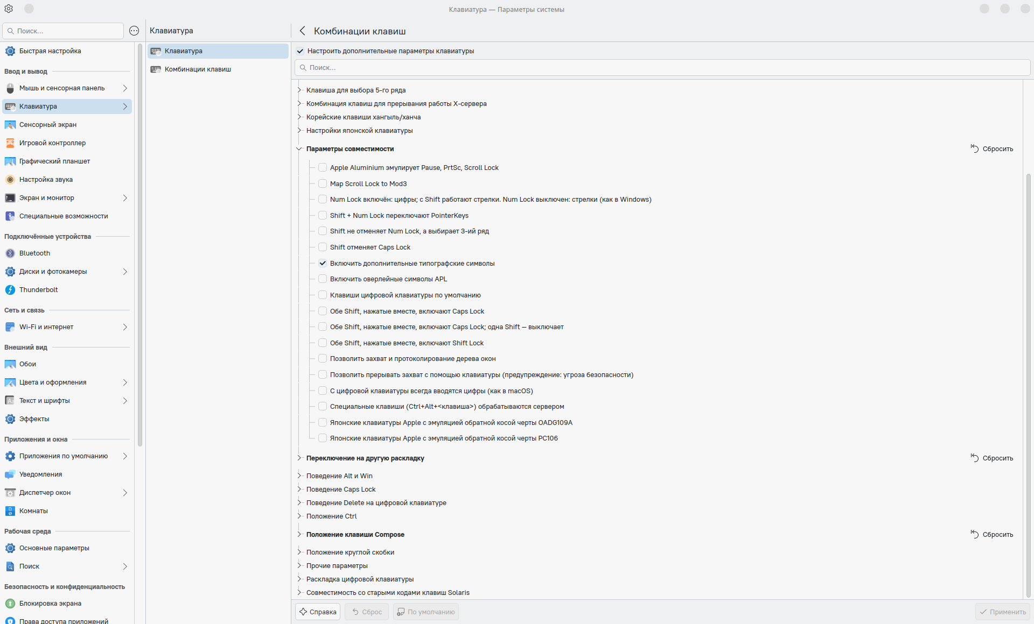Image resolution: width=1034 pixels, height=624 pixels.
Task: Open the hamburger menu next to sidebar search
Action: (134, 31)
